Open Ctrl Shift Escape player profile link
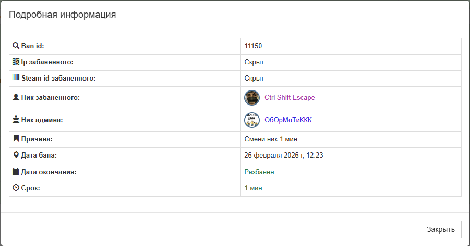The image size is (470, 246). pos(290,97)
